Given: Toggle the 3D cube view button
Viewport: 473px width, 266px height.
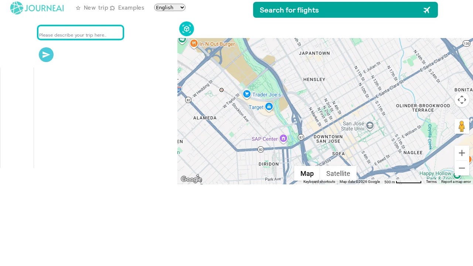Looking at the screenshot, I should [x=187, y=29].
